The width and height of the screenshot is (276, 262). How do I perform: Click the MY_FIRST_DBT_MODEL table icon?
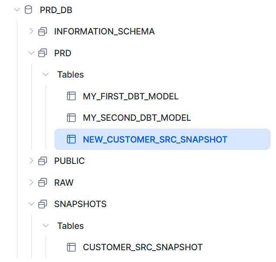[71, 96]
